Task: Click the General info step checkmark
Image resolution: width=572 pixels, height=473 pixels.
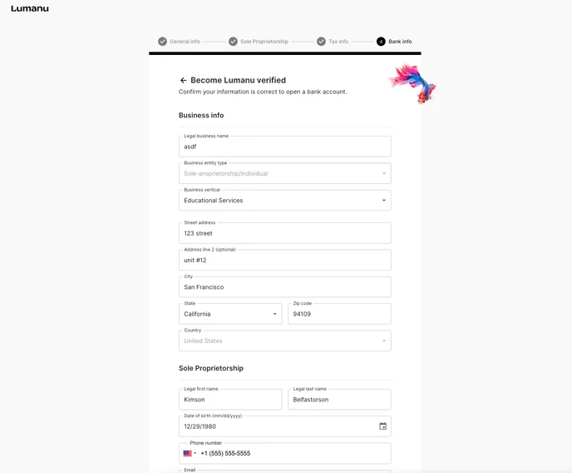Action: pyautogui.click(x=162, y=41)
